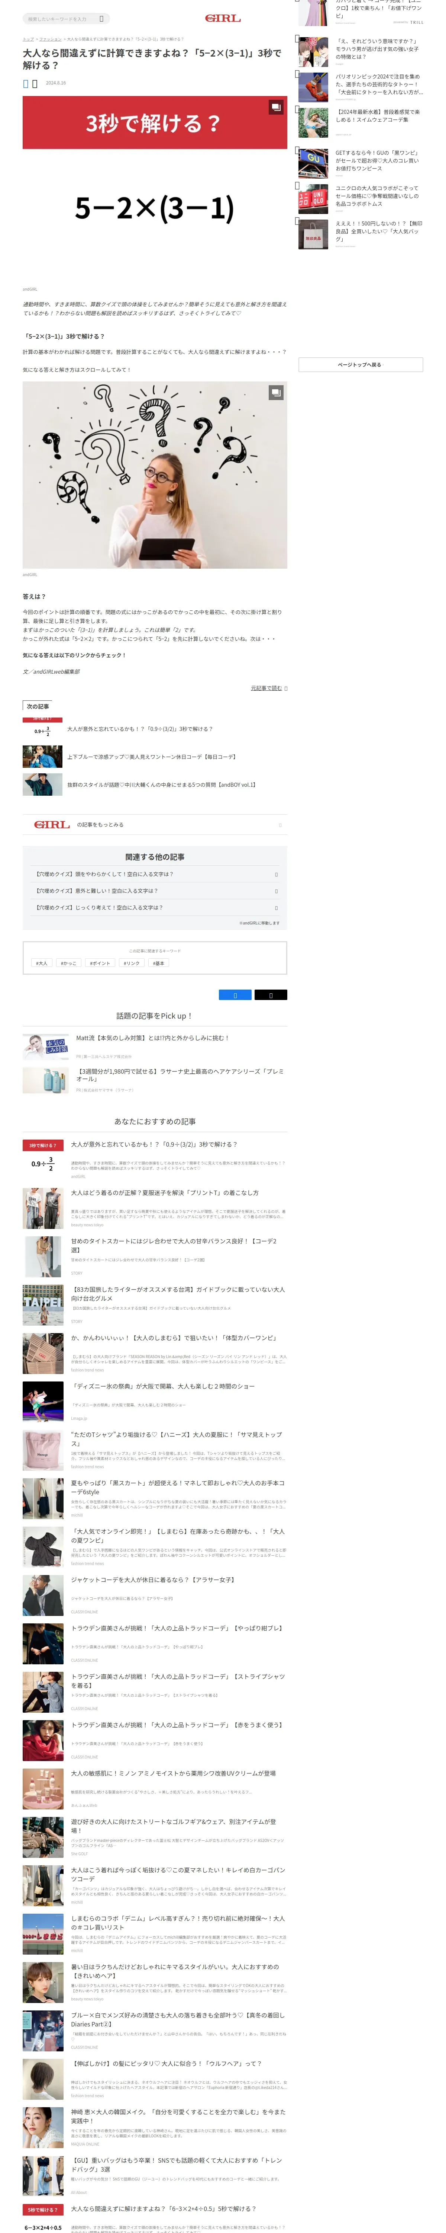Screen dimensions: 446x2233
Task: Click chevron on じっくり考えて！ quiz row
Action: [276, 908]
